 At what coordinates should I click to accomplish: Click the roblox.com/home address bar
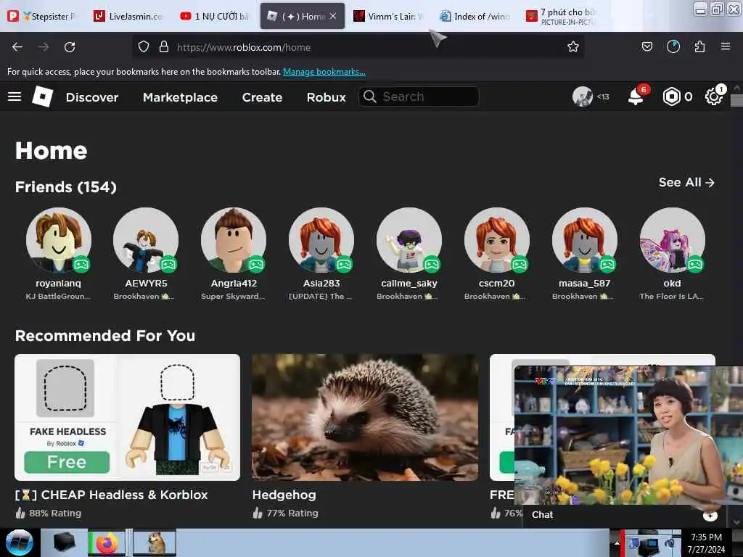(358, 47)
